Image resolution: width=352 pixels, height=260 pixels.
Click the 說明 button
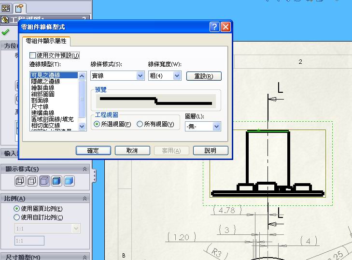click(211, 150)
